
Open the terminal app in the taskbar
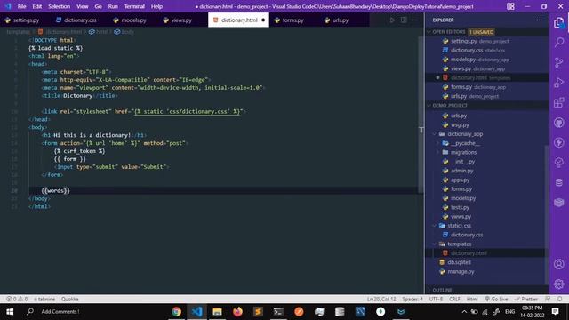tap(278, 312)
